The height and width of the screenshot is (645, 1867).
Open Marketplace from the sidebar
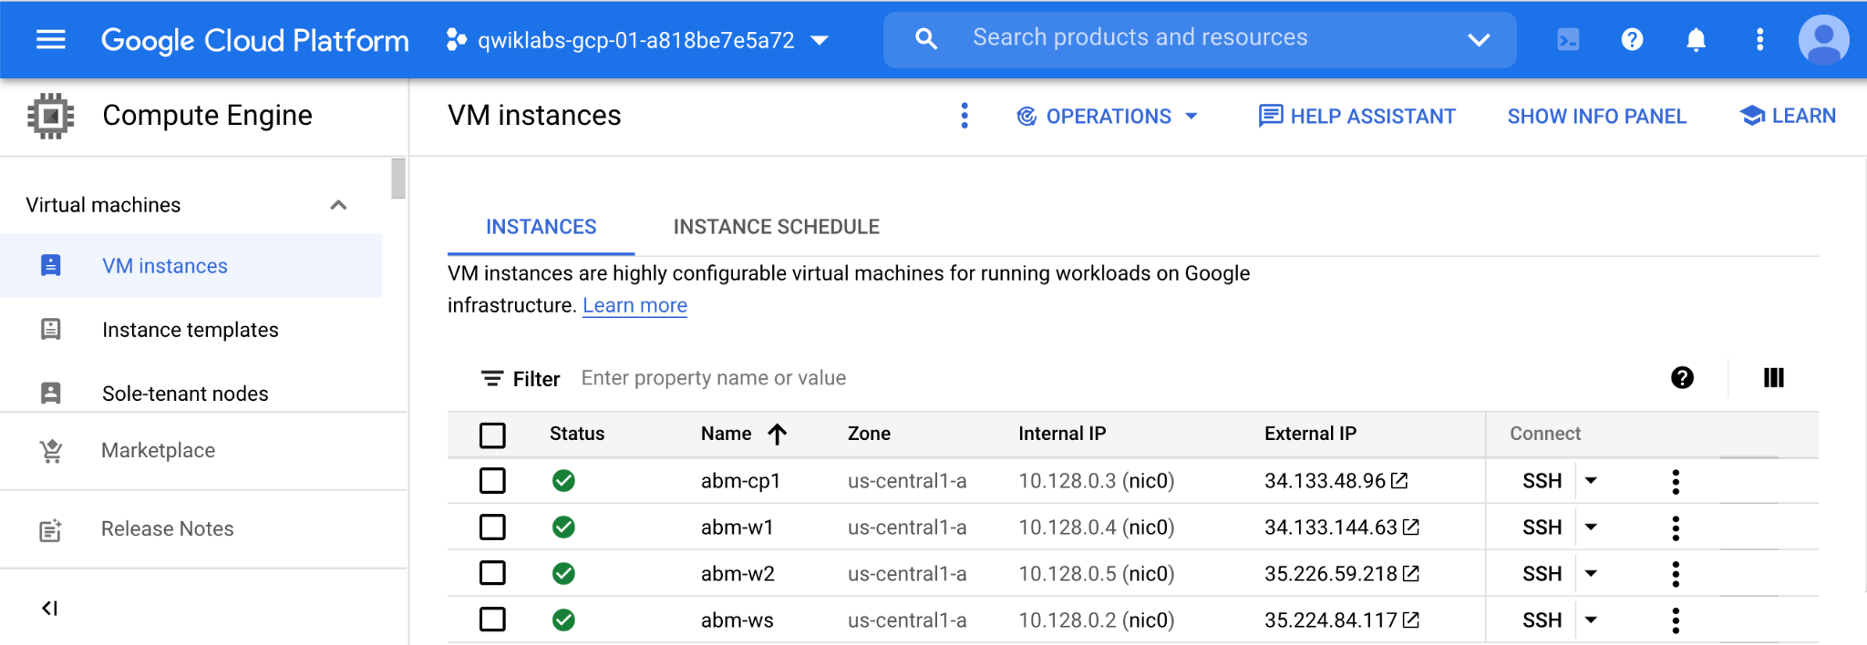pyautogui.click(x=158, y=450)
